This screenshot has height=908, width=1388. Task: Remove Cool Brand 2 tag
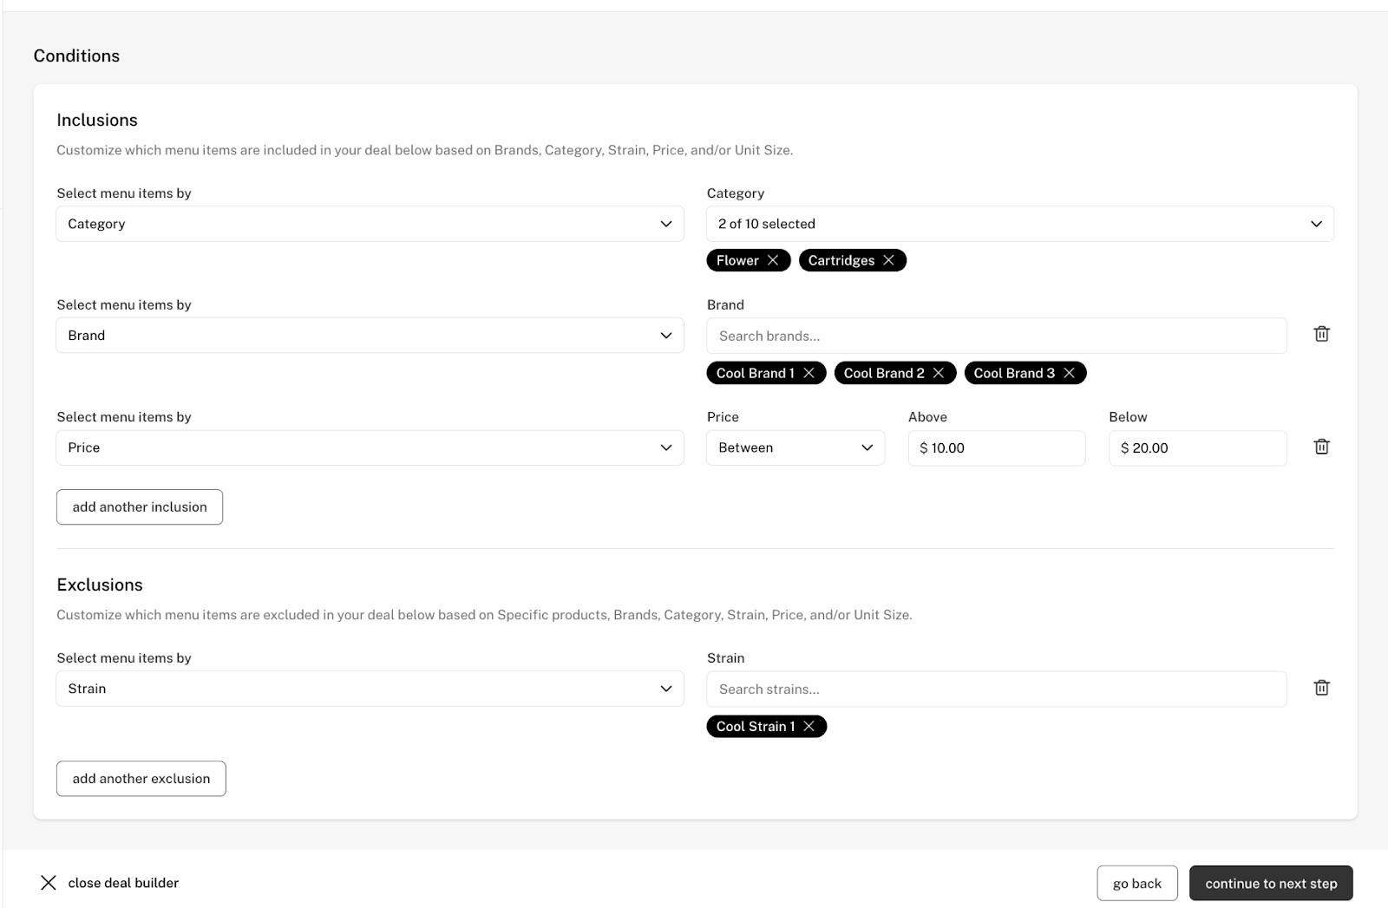click(x=938, y=373)
